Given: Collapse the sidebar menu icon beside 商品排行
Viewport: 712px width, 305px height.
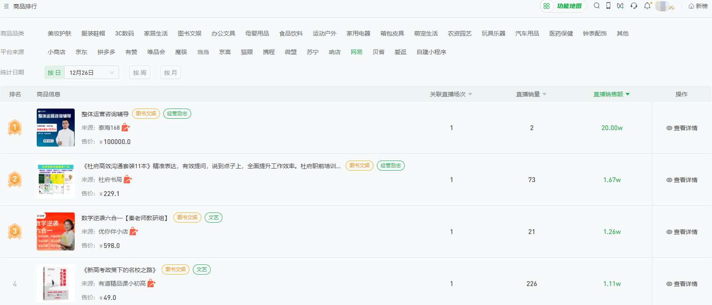Looking at the screenshot, I should tap(6, 6).
